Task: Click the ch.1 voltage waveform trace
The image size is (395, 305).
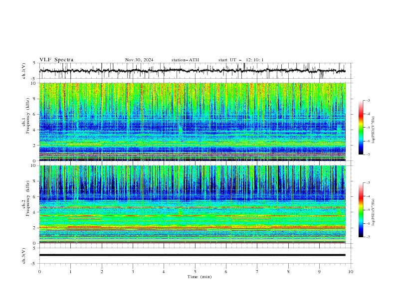Action: [192, 71]
